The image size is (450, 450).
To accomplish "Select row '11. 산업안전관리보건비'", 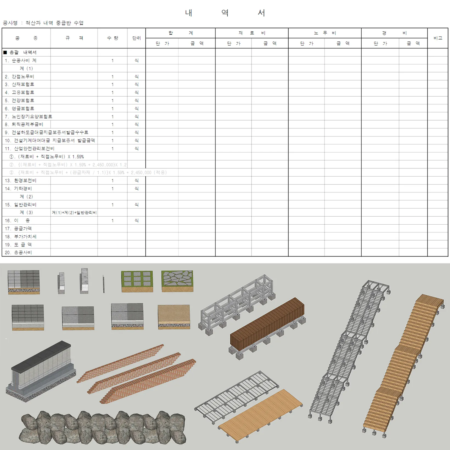I will click(225, 149).
